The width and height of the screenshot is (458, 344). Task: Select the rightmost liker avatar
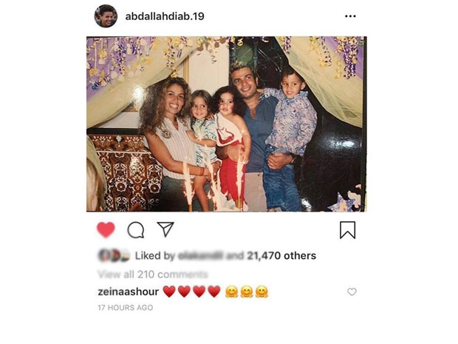click(x=125, y=256)
